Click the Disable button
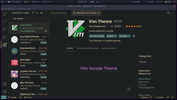The image size is (177, 100). 110,36
